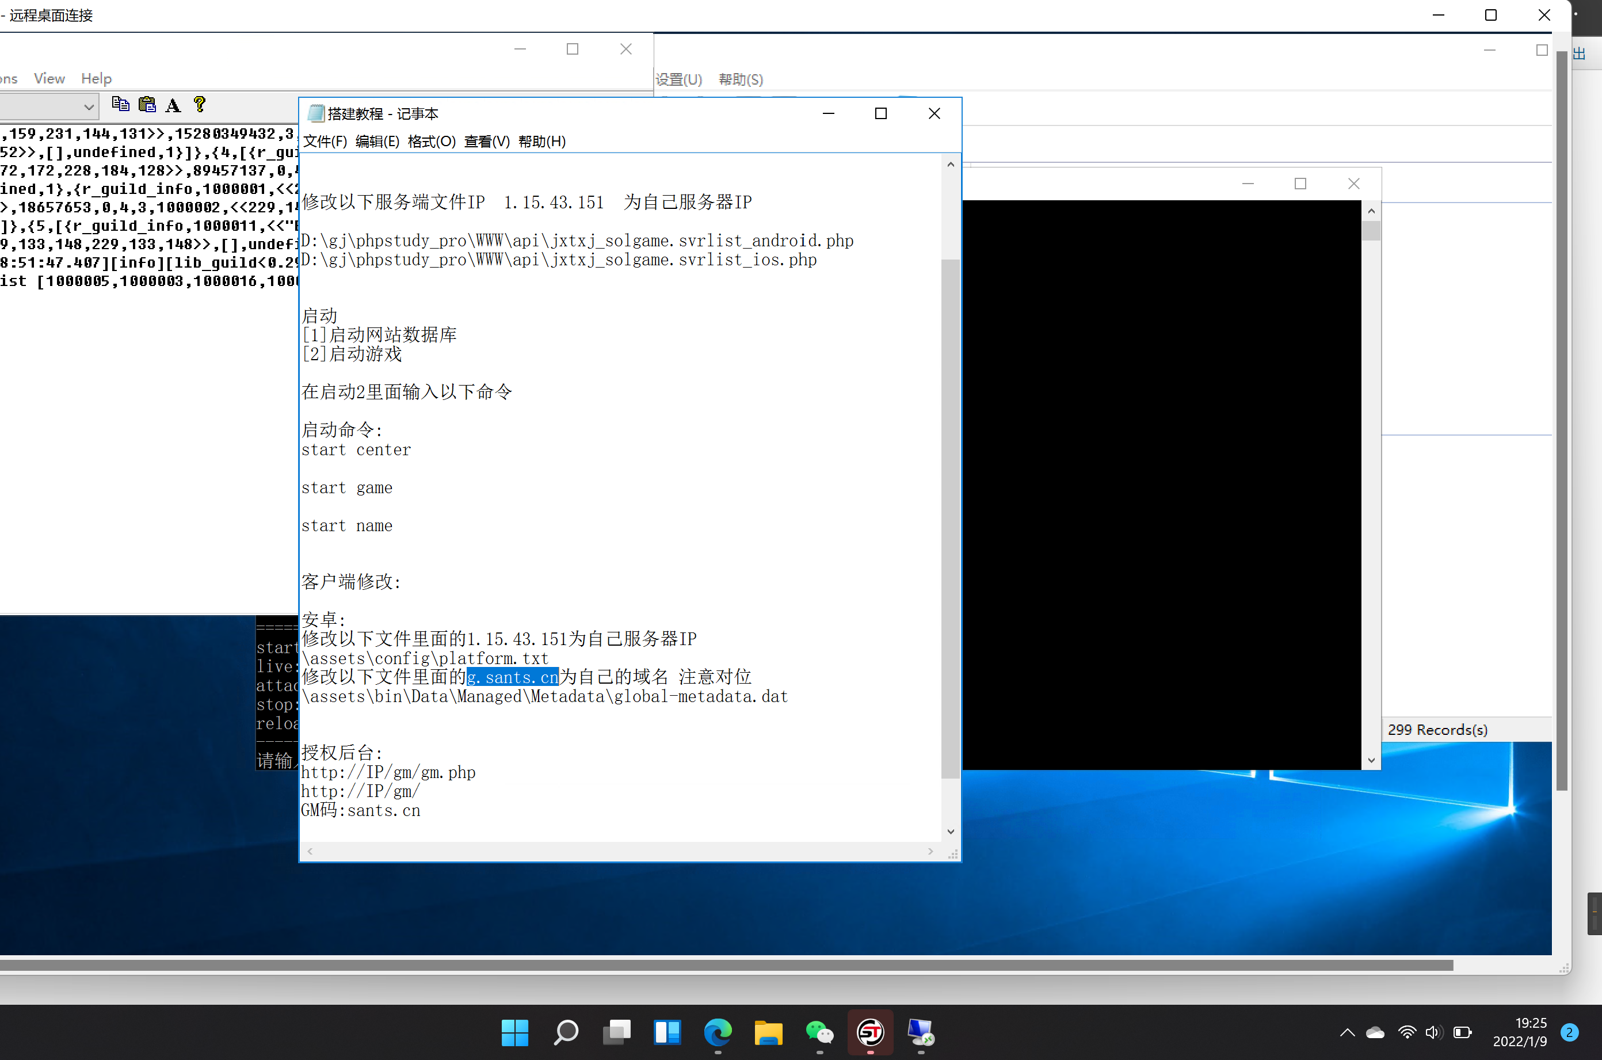Click the line 'start center'
The image size is (1602, 1060).
(356, 449)
